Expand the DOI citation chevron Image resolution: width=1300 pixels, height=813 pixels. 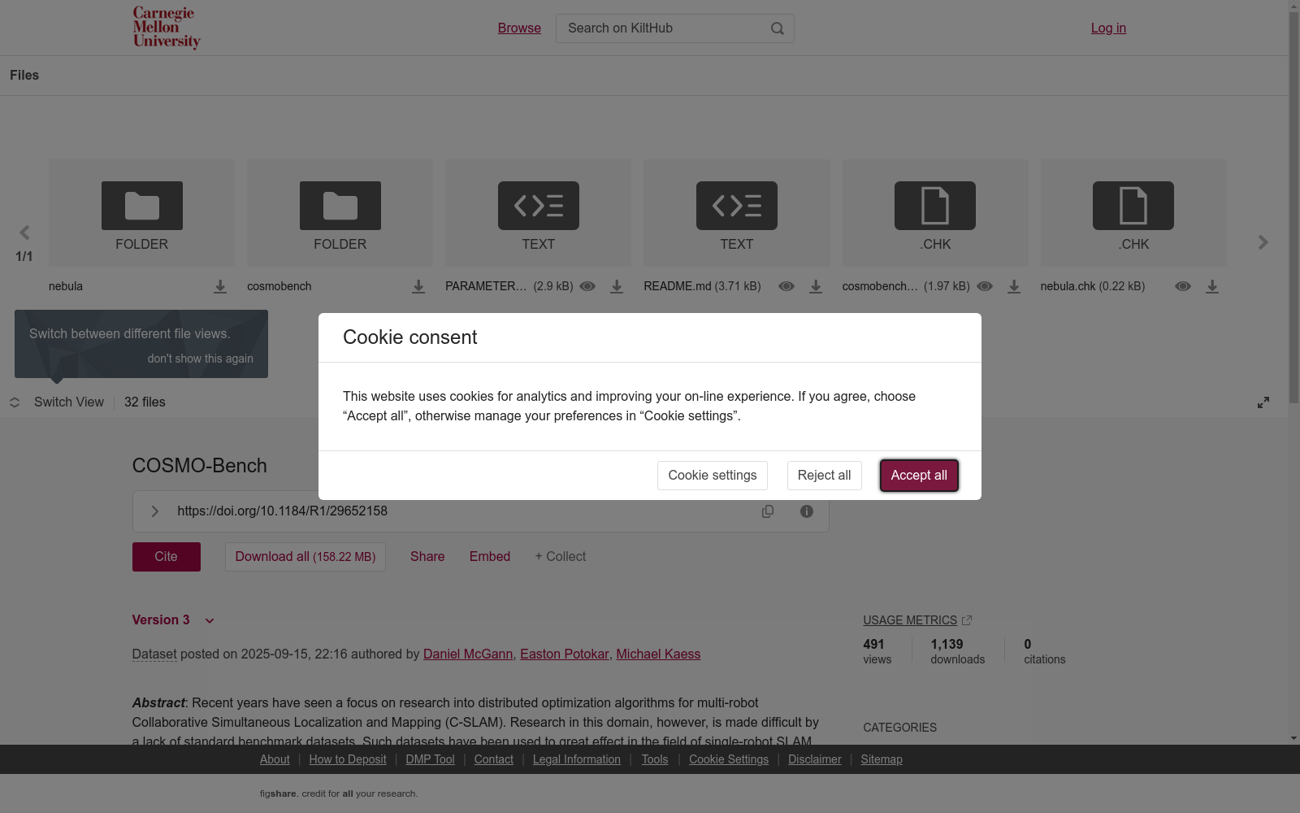coord(154,511)
